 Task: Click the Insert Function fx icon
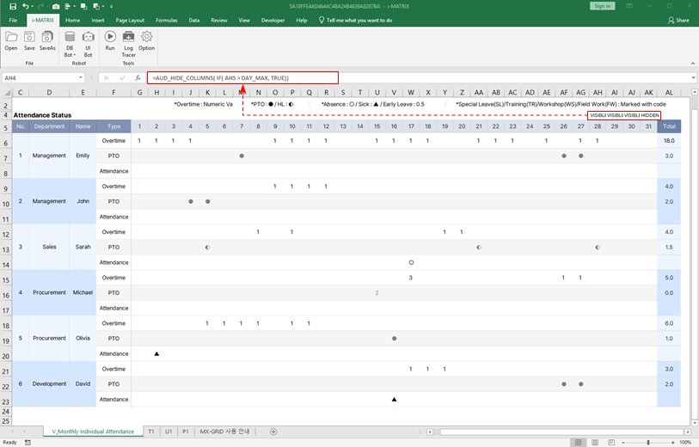click(138, 78)
